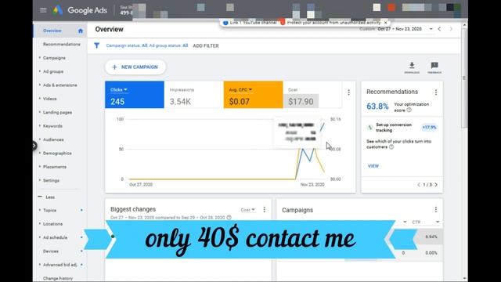Image resolution: width=501 pixels, height=282 pixels.
Task: Open the Clicks metric dropdown
Action: tap(119, 90)
